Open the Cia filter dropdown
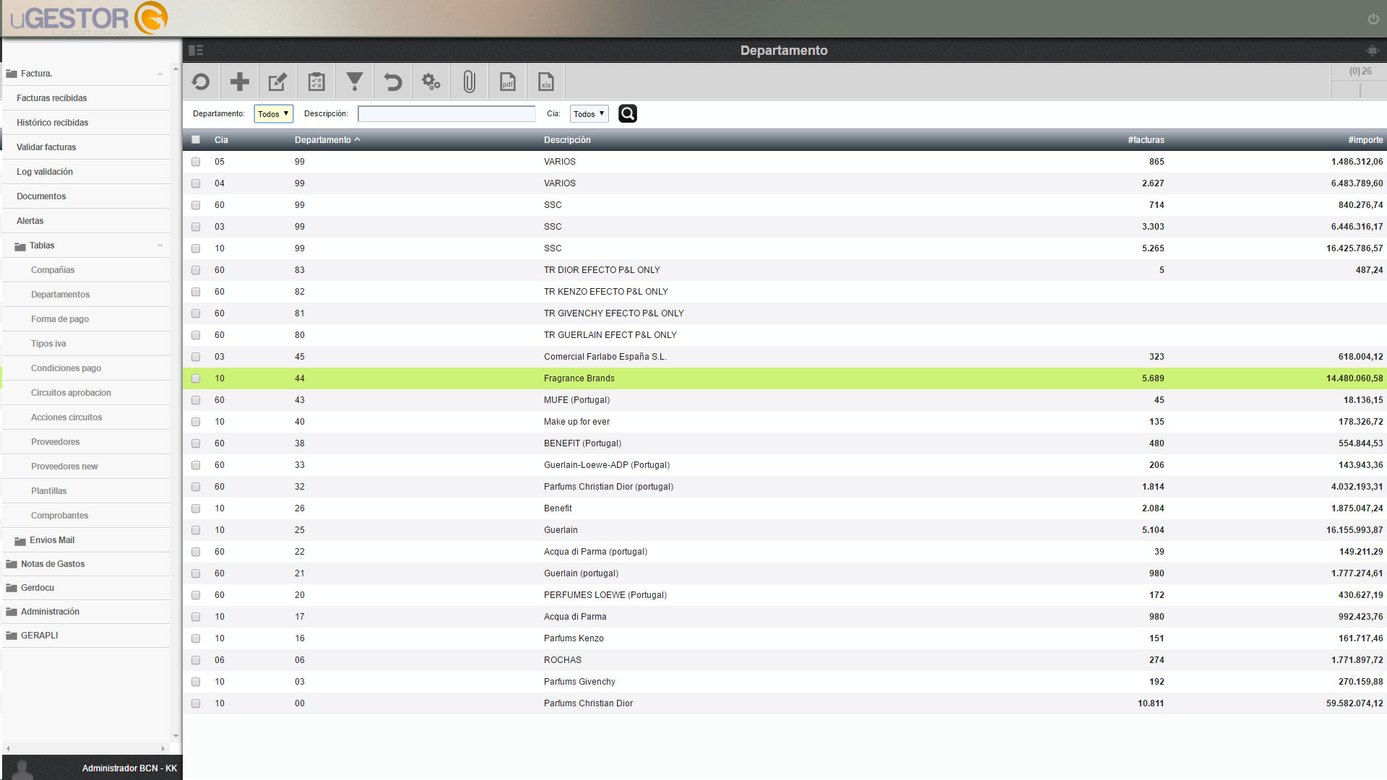This screenshot has height=780, width=1387. (589, 114)
